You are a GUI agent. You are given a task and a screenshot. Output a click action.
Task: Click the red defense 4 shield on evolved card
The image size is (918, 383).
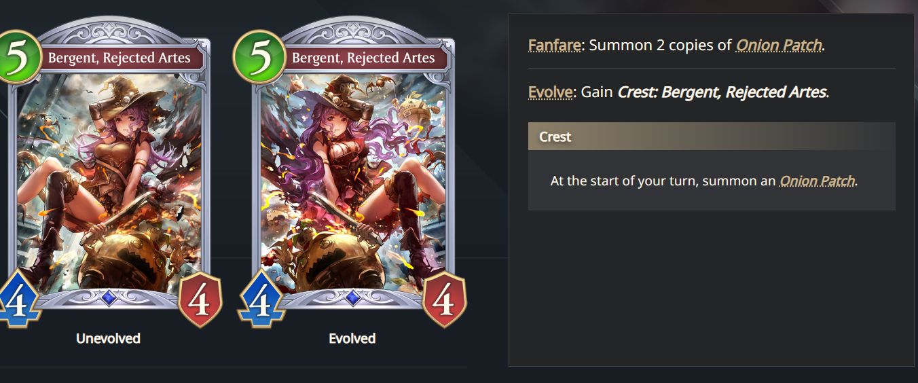(x=444, y=302)
